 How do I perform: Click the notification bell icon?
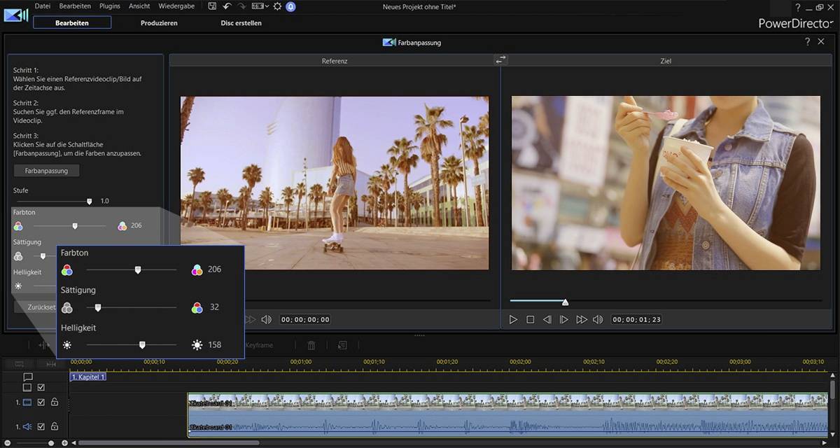(290, 6)
